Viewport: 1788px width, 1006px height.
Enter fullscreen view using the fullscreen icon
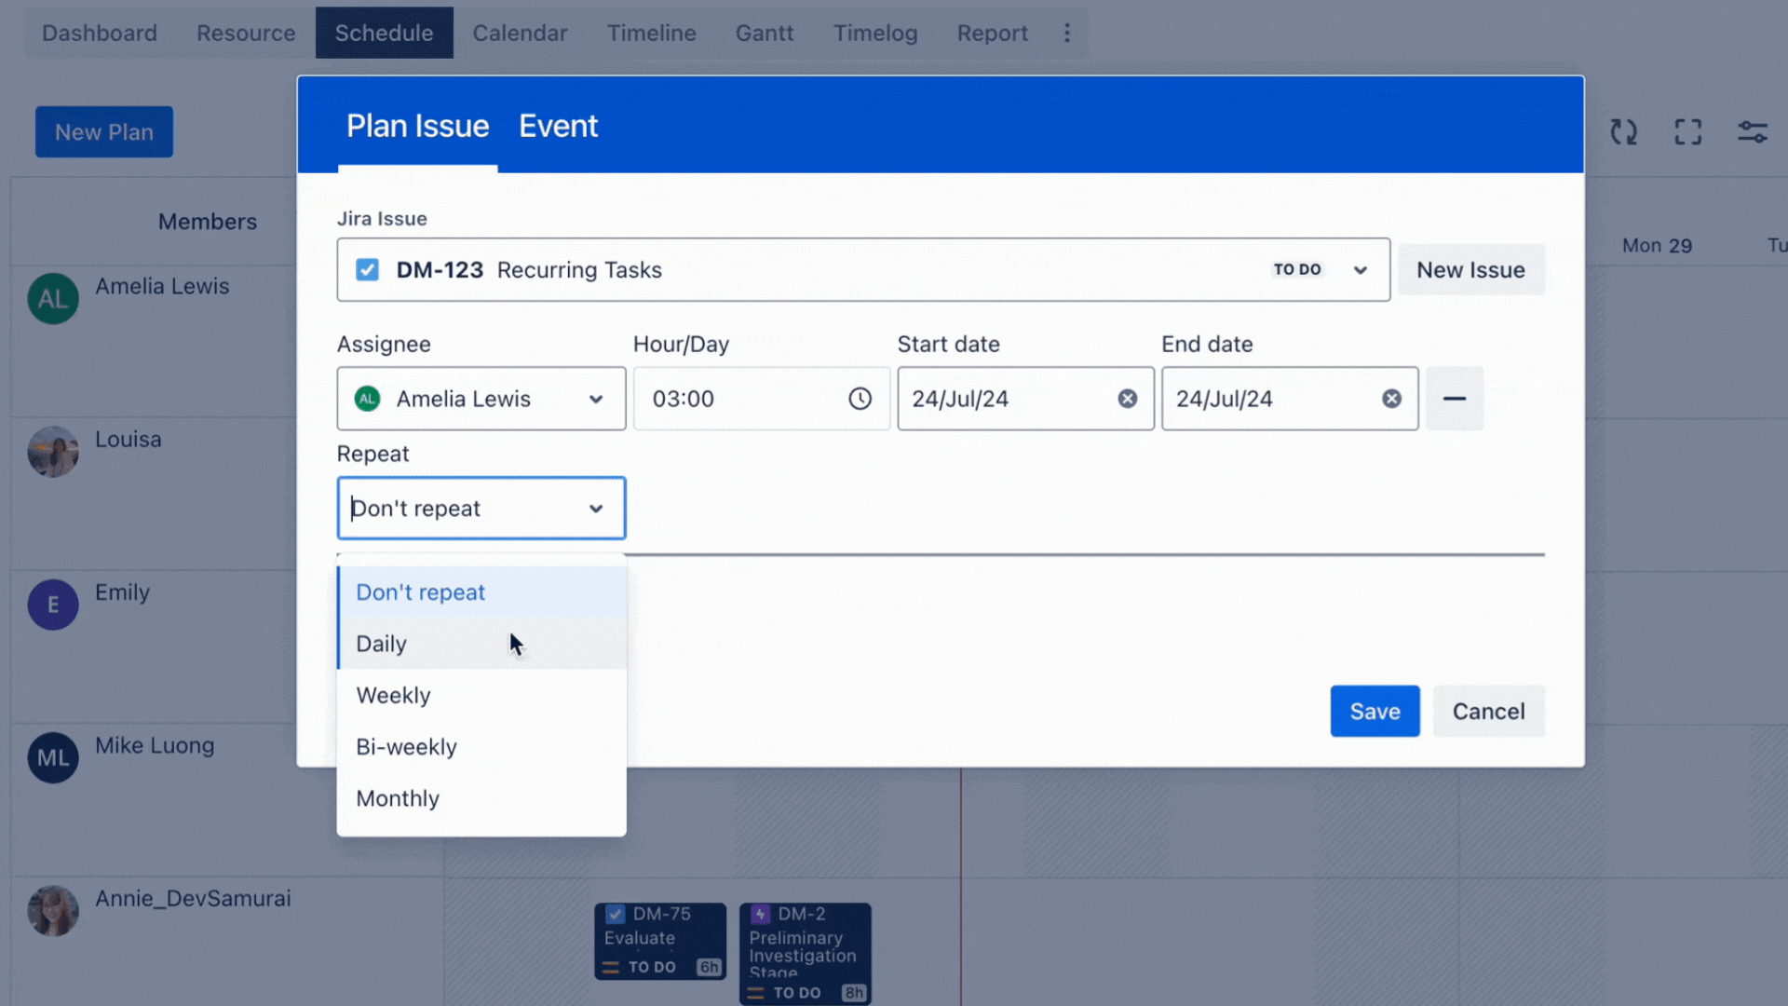tap(1687, 131)
